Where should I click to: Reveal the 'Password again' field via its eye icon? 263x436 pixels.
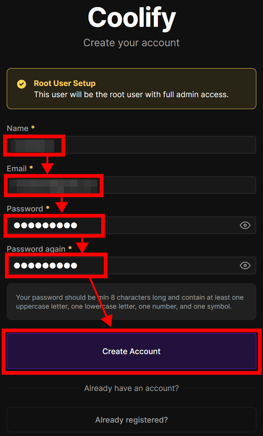[245, 265]
